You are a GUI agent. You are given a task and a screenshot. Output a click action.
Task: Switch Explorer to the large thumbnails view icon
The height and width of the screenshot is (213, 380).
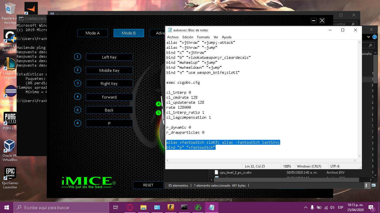(373, 186)
